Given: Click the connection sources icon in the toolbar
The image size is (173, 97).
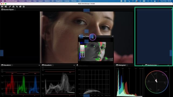Looking at the screenshot, I should (6, 6).
